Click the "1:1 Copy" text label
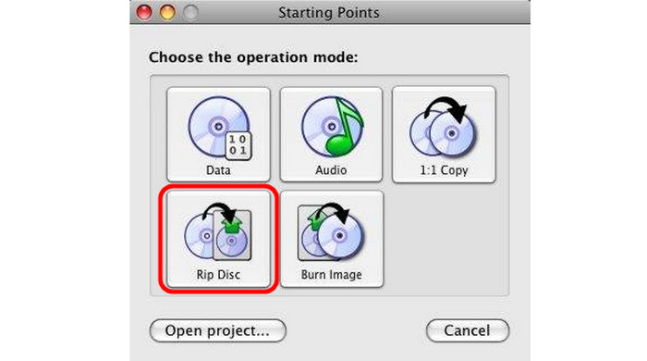 click(444, 170)
